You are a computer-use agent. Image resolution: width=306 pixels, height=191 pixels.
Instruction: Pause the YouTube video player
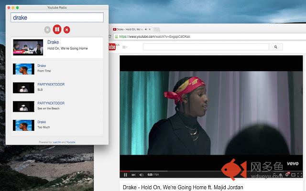point(125,175)
